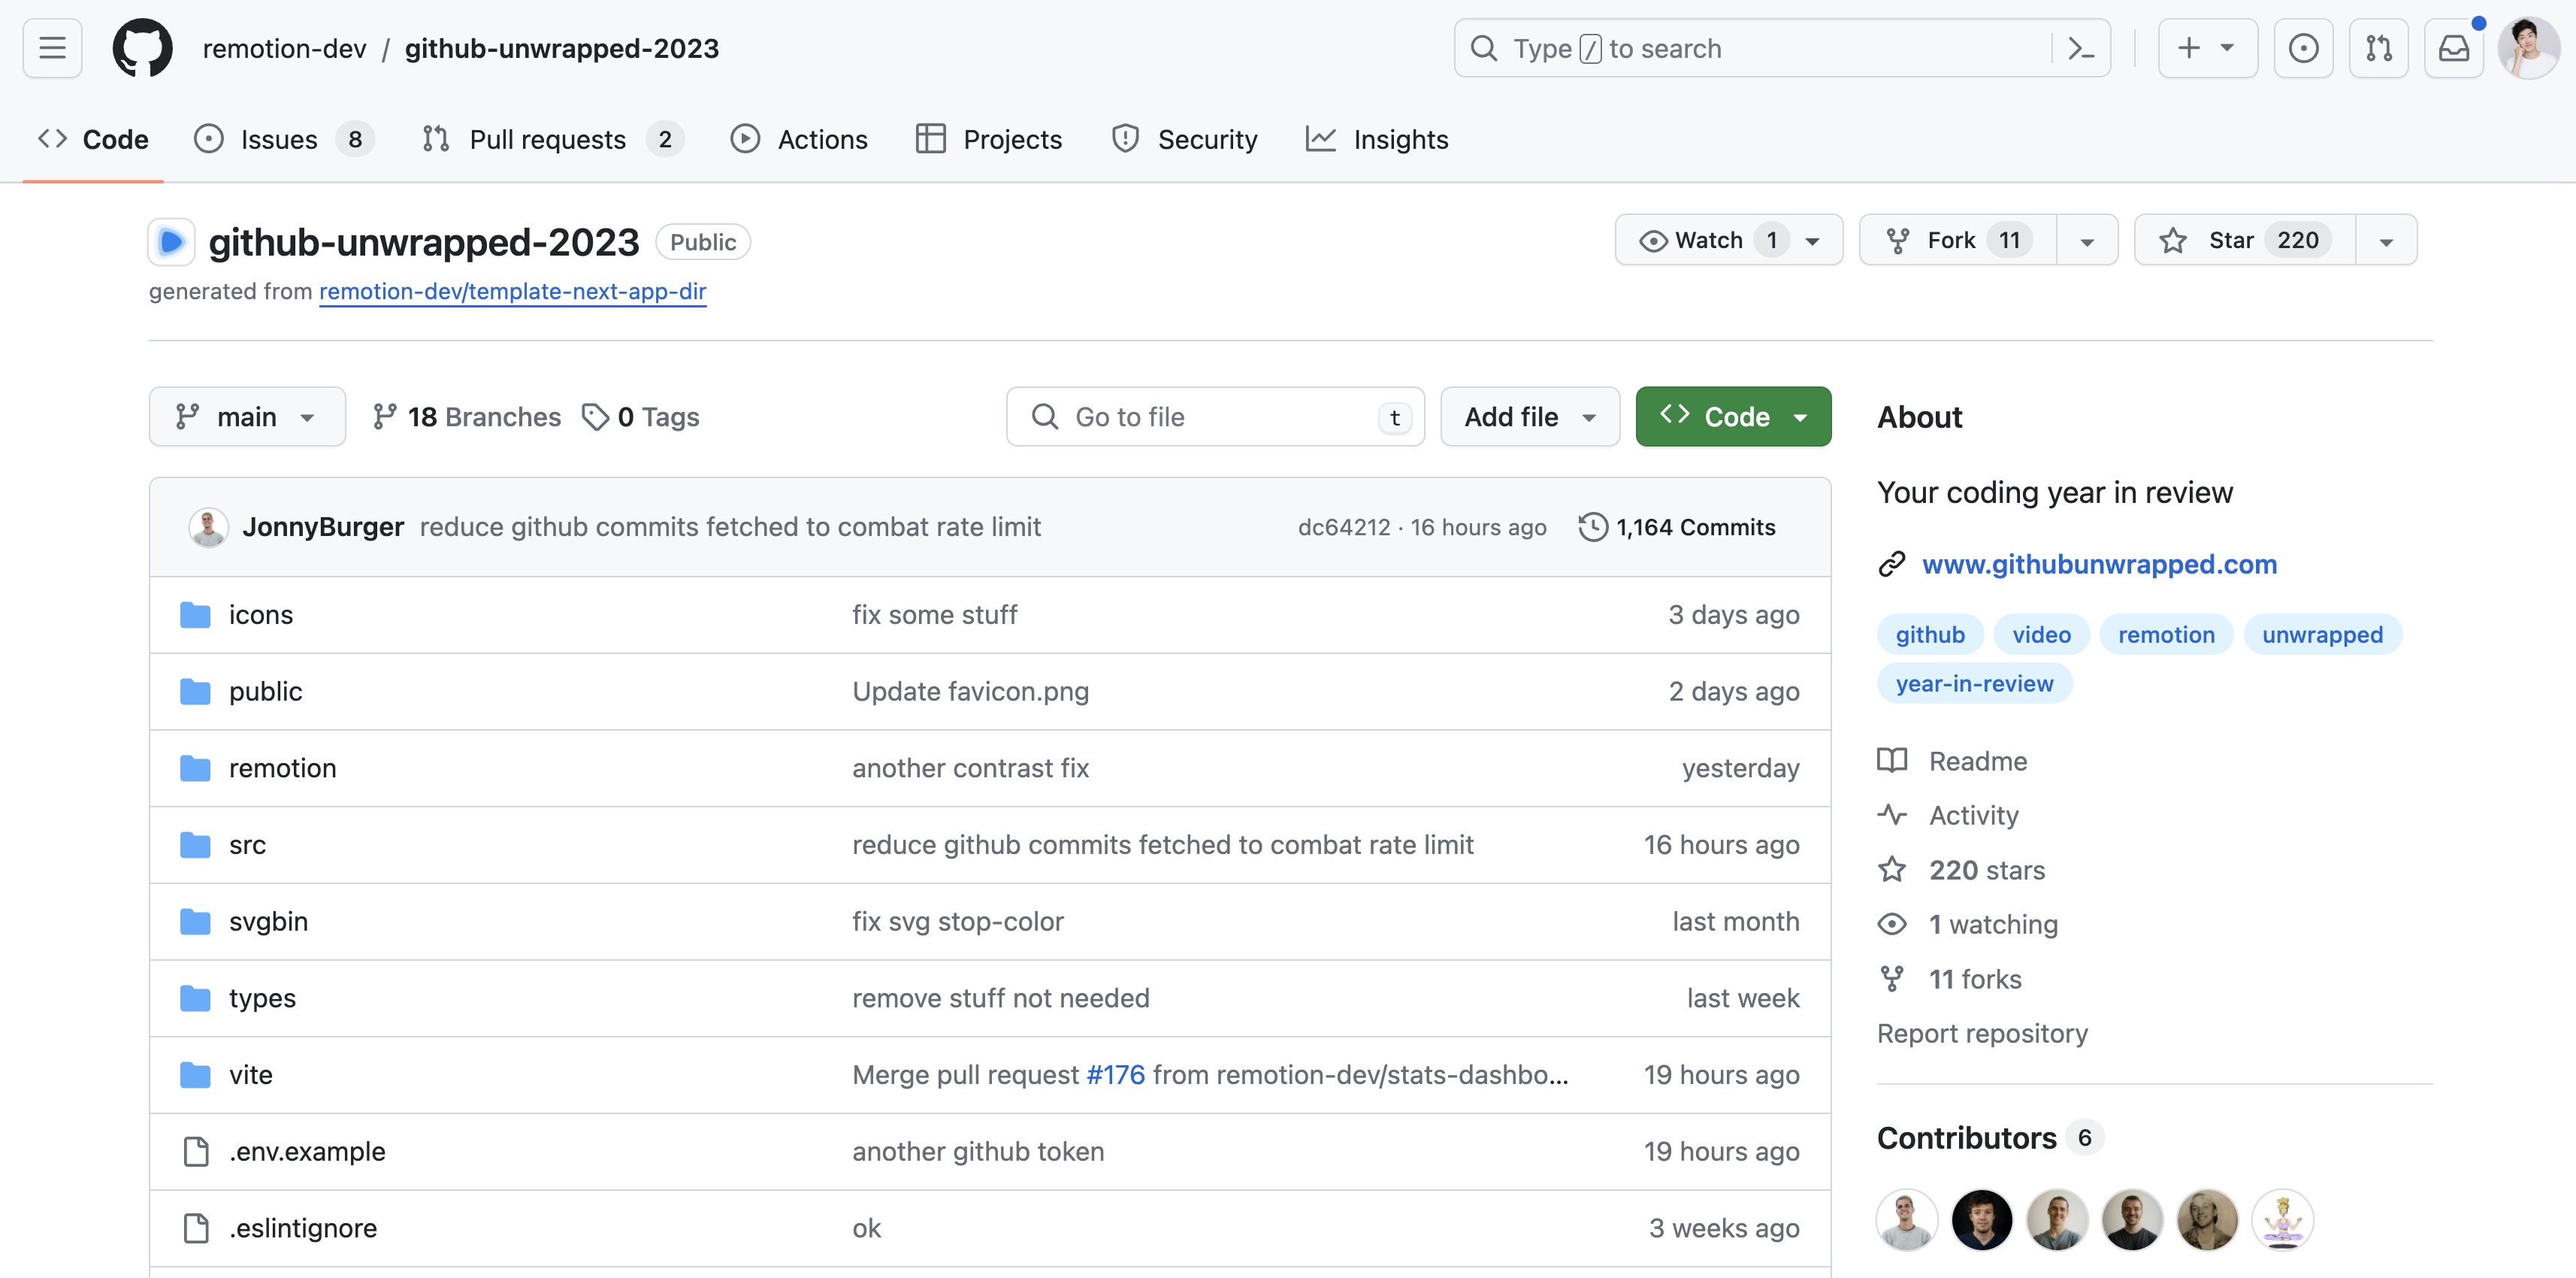Open the command palette icon

[2080, 48]
